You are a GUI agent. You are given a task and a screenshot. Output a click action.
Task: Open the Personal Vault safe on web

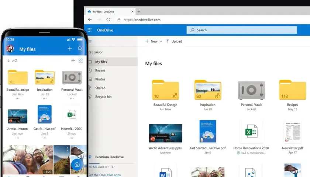251,90
